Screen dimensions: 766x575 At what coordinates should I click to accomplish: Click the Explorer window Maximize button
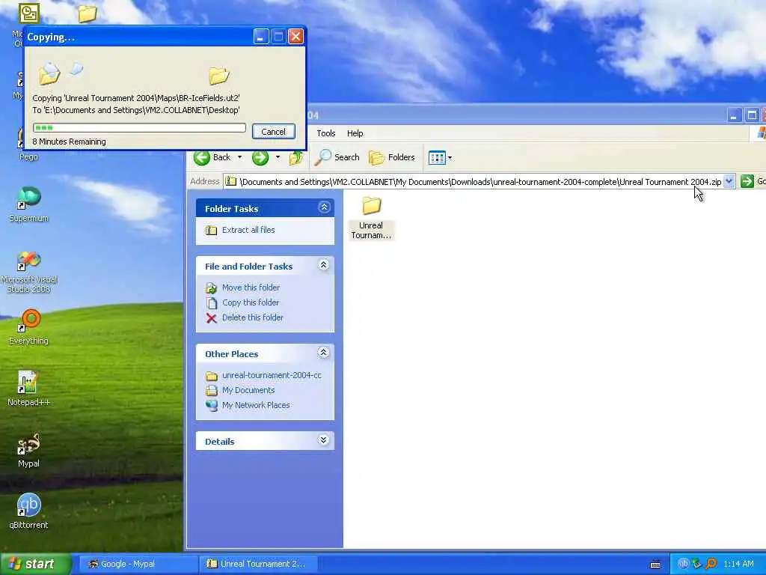(753, 115)
